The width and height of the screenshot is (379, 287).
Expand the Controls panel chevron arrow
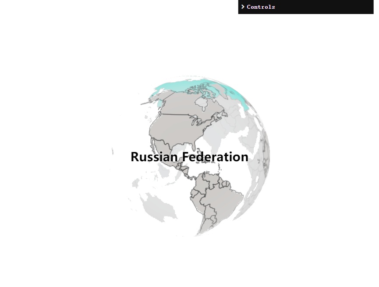click(x=243, y=7)
